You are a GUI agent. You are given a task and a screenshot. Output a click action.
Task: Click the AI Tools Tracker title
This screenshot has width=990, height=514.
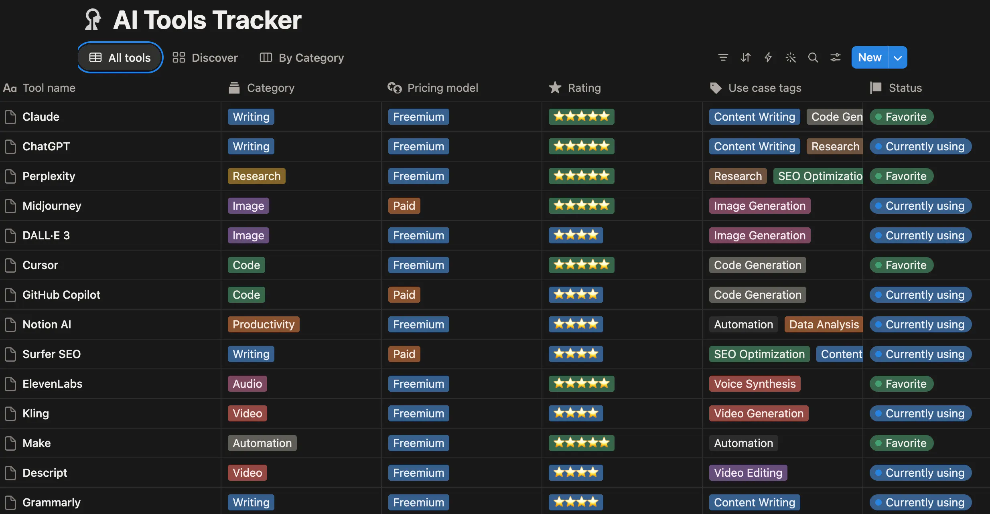[x=207, y=20]
